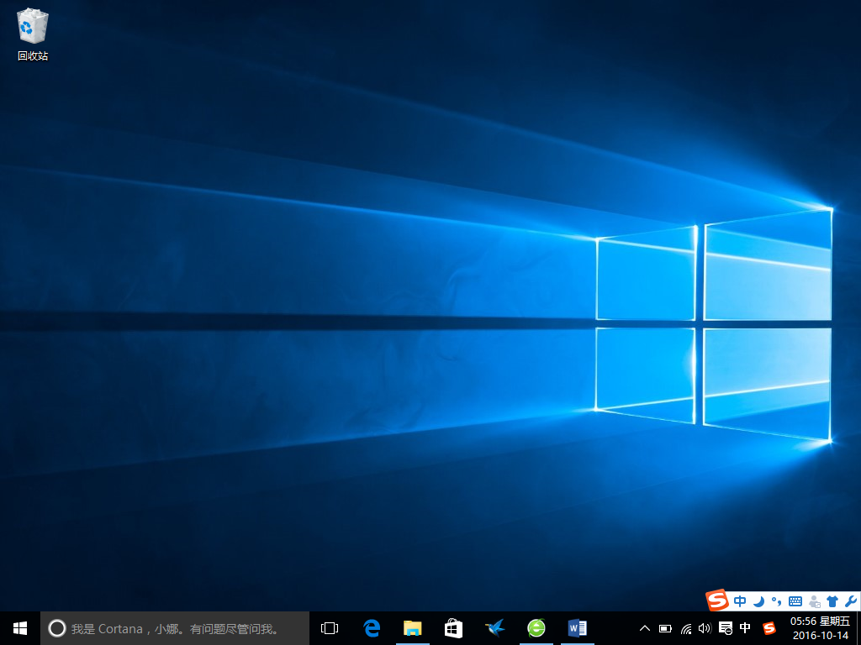Click the Sogou account login icon

click(x=814, y=601)
